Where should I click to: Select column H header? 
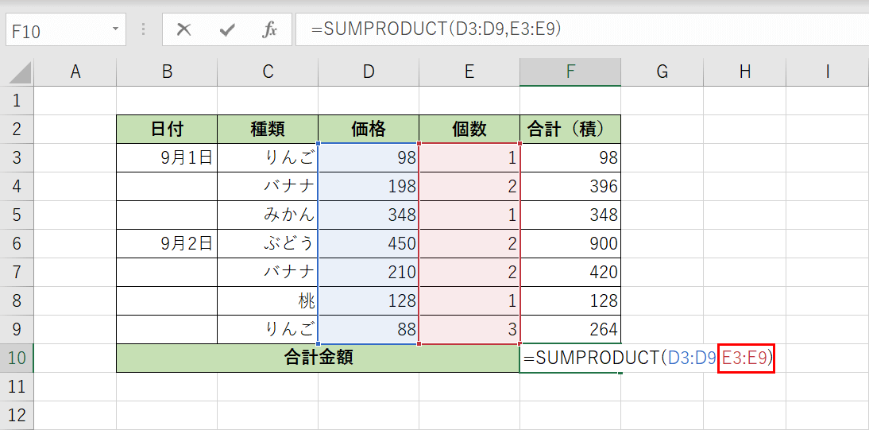[x=745, y=72]
